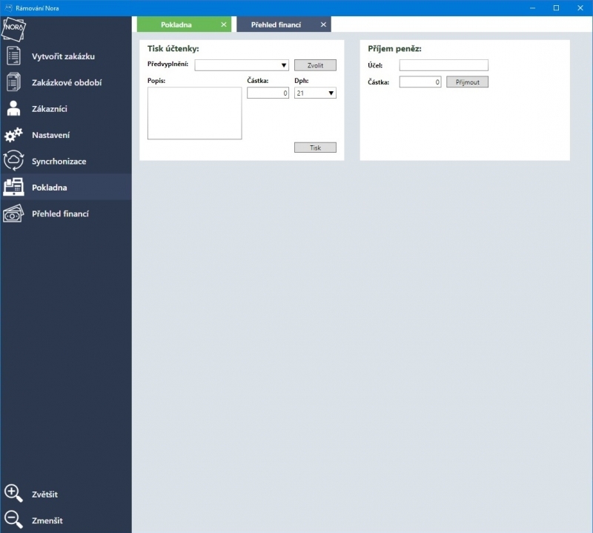The width and height of the screenshot is (593, 533).
Task: Focus the Účel input field
Action: point(443,65)
